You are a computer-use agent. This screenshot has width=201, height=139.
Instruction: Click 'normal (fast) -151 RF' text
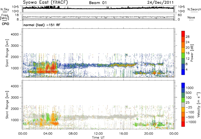[42, 25]
